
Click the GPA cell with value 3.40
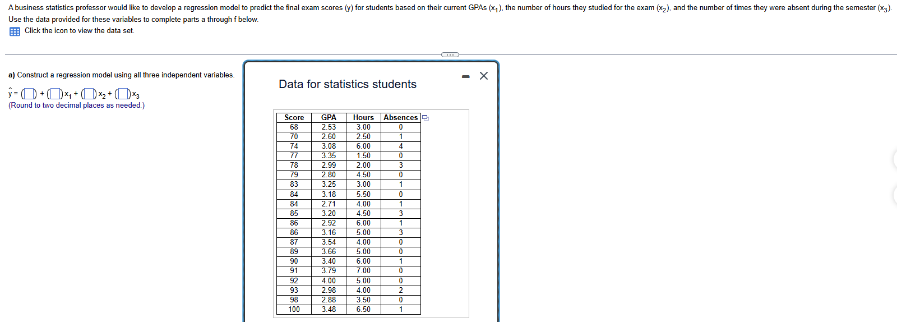pyautogui.click(x=329, y=261)
